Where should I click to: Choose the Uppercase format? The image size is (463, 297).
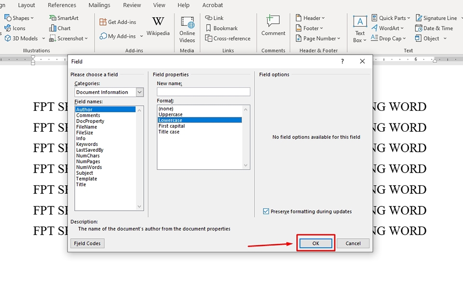pos(200,114)
